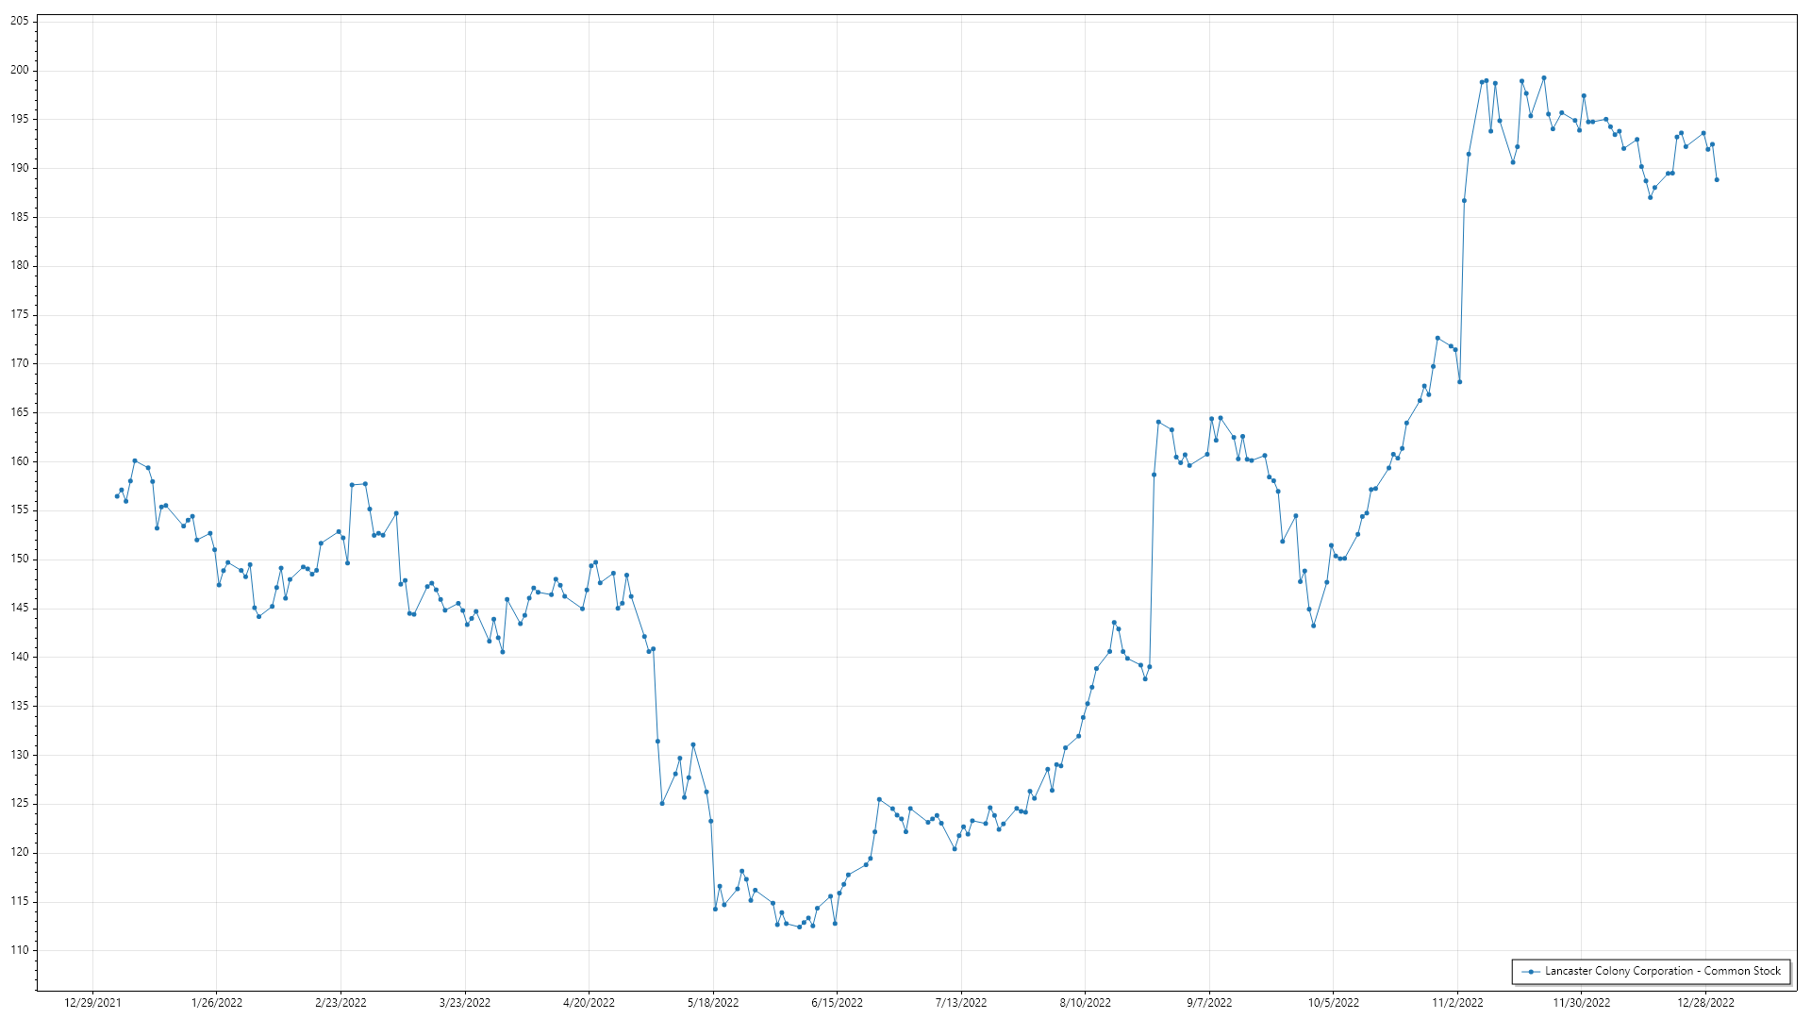Image resolution: width=1811 pixels, height=1019 pixels.
Task: Click the 11/30/2022 x-axis date label
Action: click(1582, 1003)
